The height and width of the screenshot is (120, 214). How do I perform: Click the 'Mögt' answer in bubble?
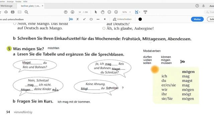tap(84, 89)
